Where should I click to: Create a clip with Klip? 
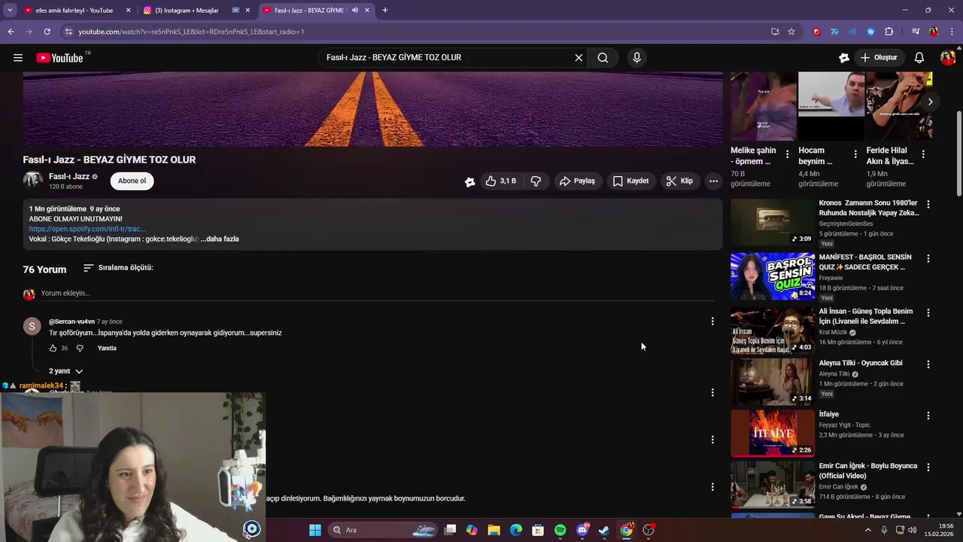click(x=679, y=181)
